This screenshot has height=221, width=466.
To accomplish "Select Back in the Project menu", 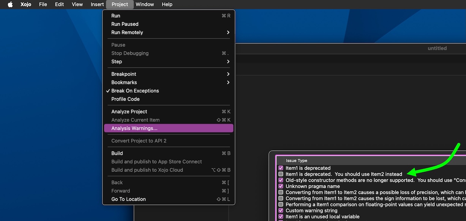I will point(169,182).
